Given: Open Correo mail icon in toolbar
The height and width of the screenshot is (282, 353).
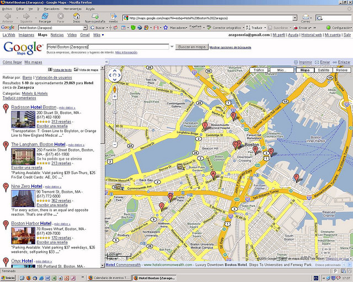Looking at the screenshot, I should 306,17.
